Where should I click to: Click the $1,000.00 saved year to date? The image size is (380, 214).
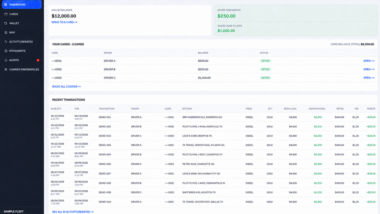tap(226, 31)
